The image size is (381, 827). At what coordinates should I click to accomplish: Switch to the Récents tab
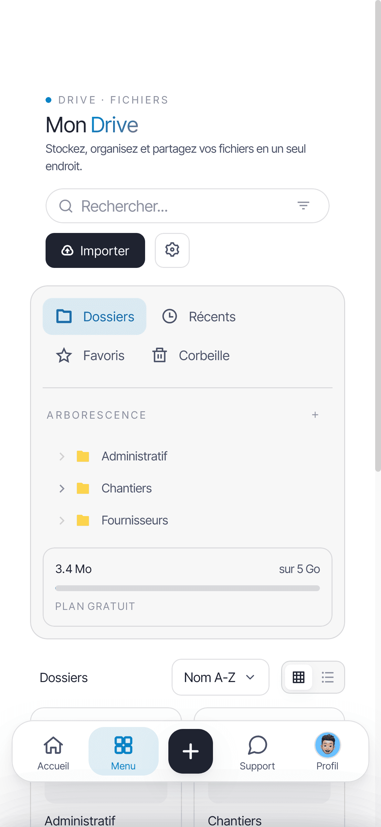(199, 316)
